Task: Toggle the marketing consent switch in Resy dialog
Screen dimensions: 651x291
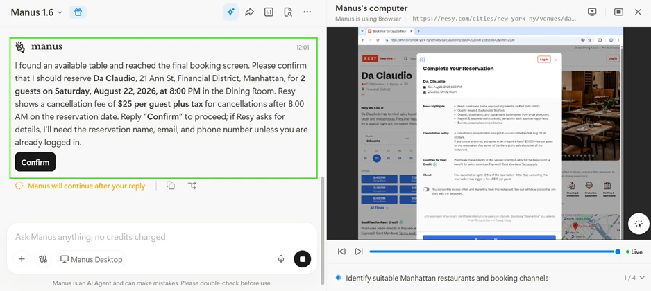Action: [426, 189]
